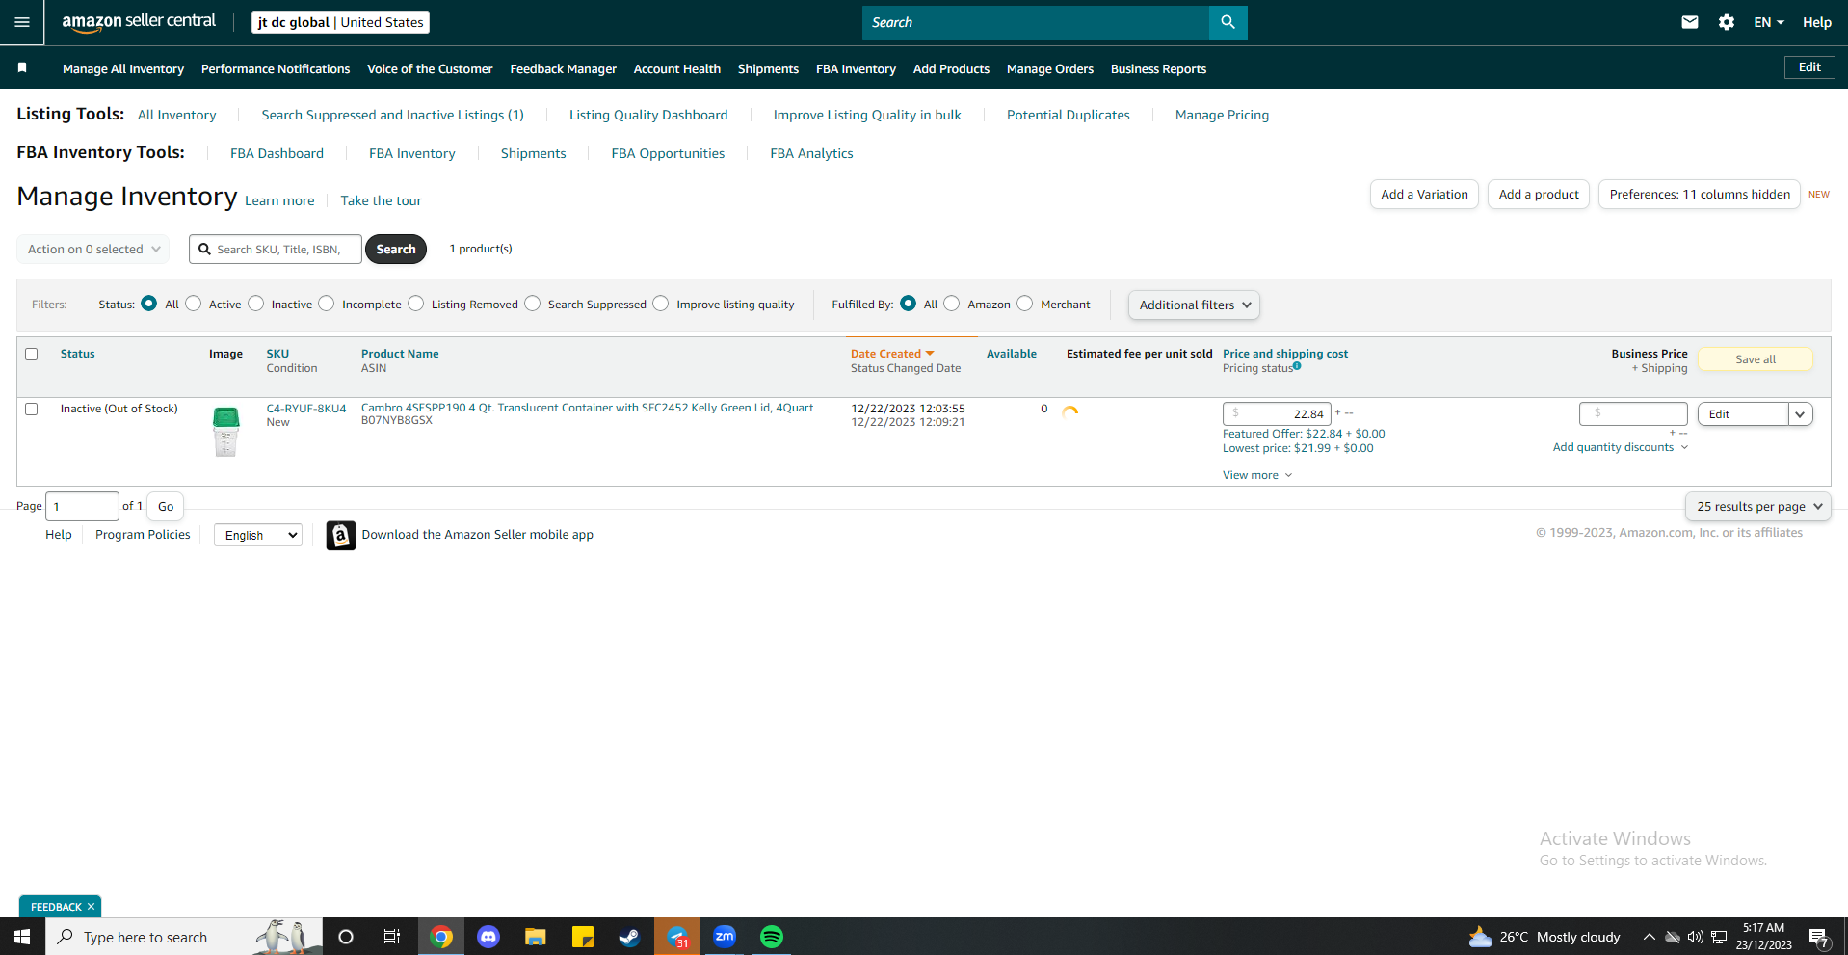Viewport: 1848px width, 955px height.
Task: Expand the Additional filters dropdown
Action: (1194, 305)
